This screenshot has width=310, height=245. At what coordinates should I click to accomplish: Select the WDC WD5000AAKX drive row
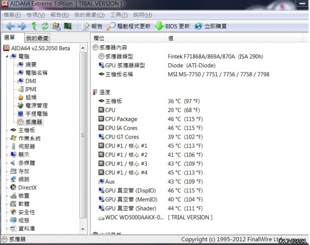coord(155,217)
